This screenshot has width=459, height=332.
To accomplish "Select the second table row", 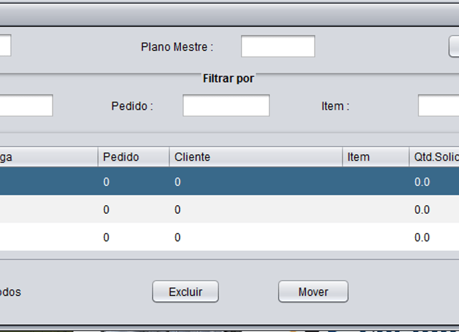I will click(230, 209).
